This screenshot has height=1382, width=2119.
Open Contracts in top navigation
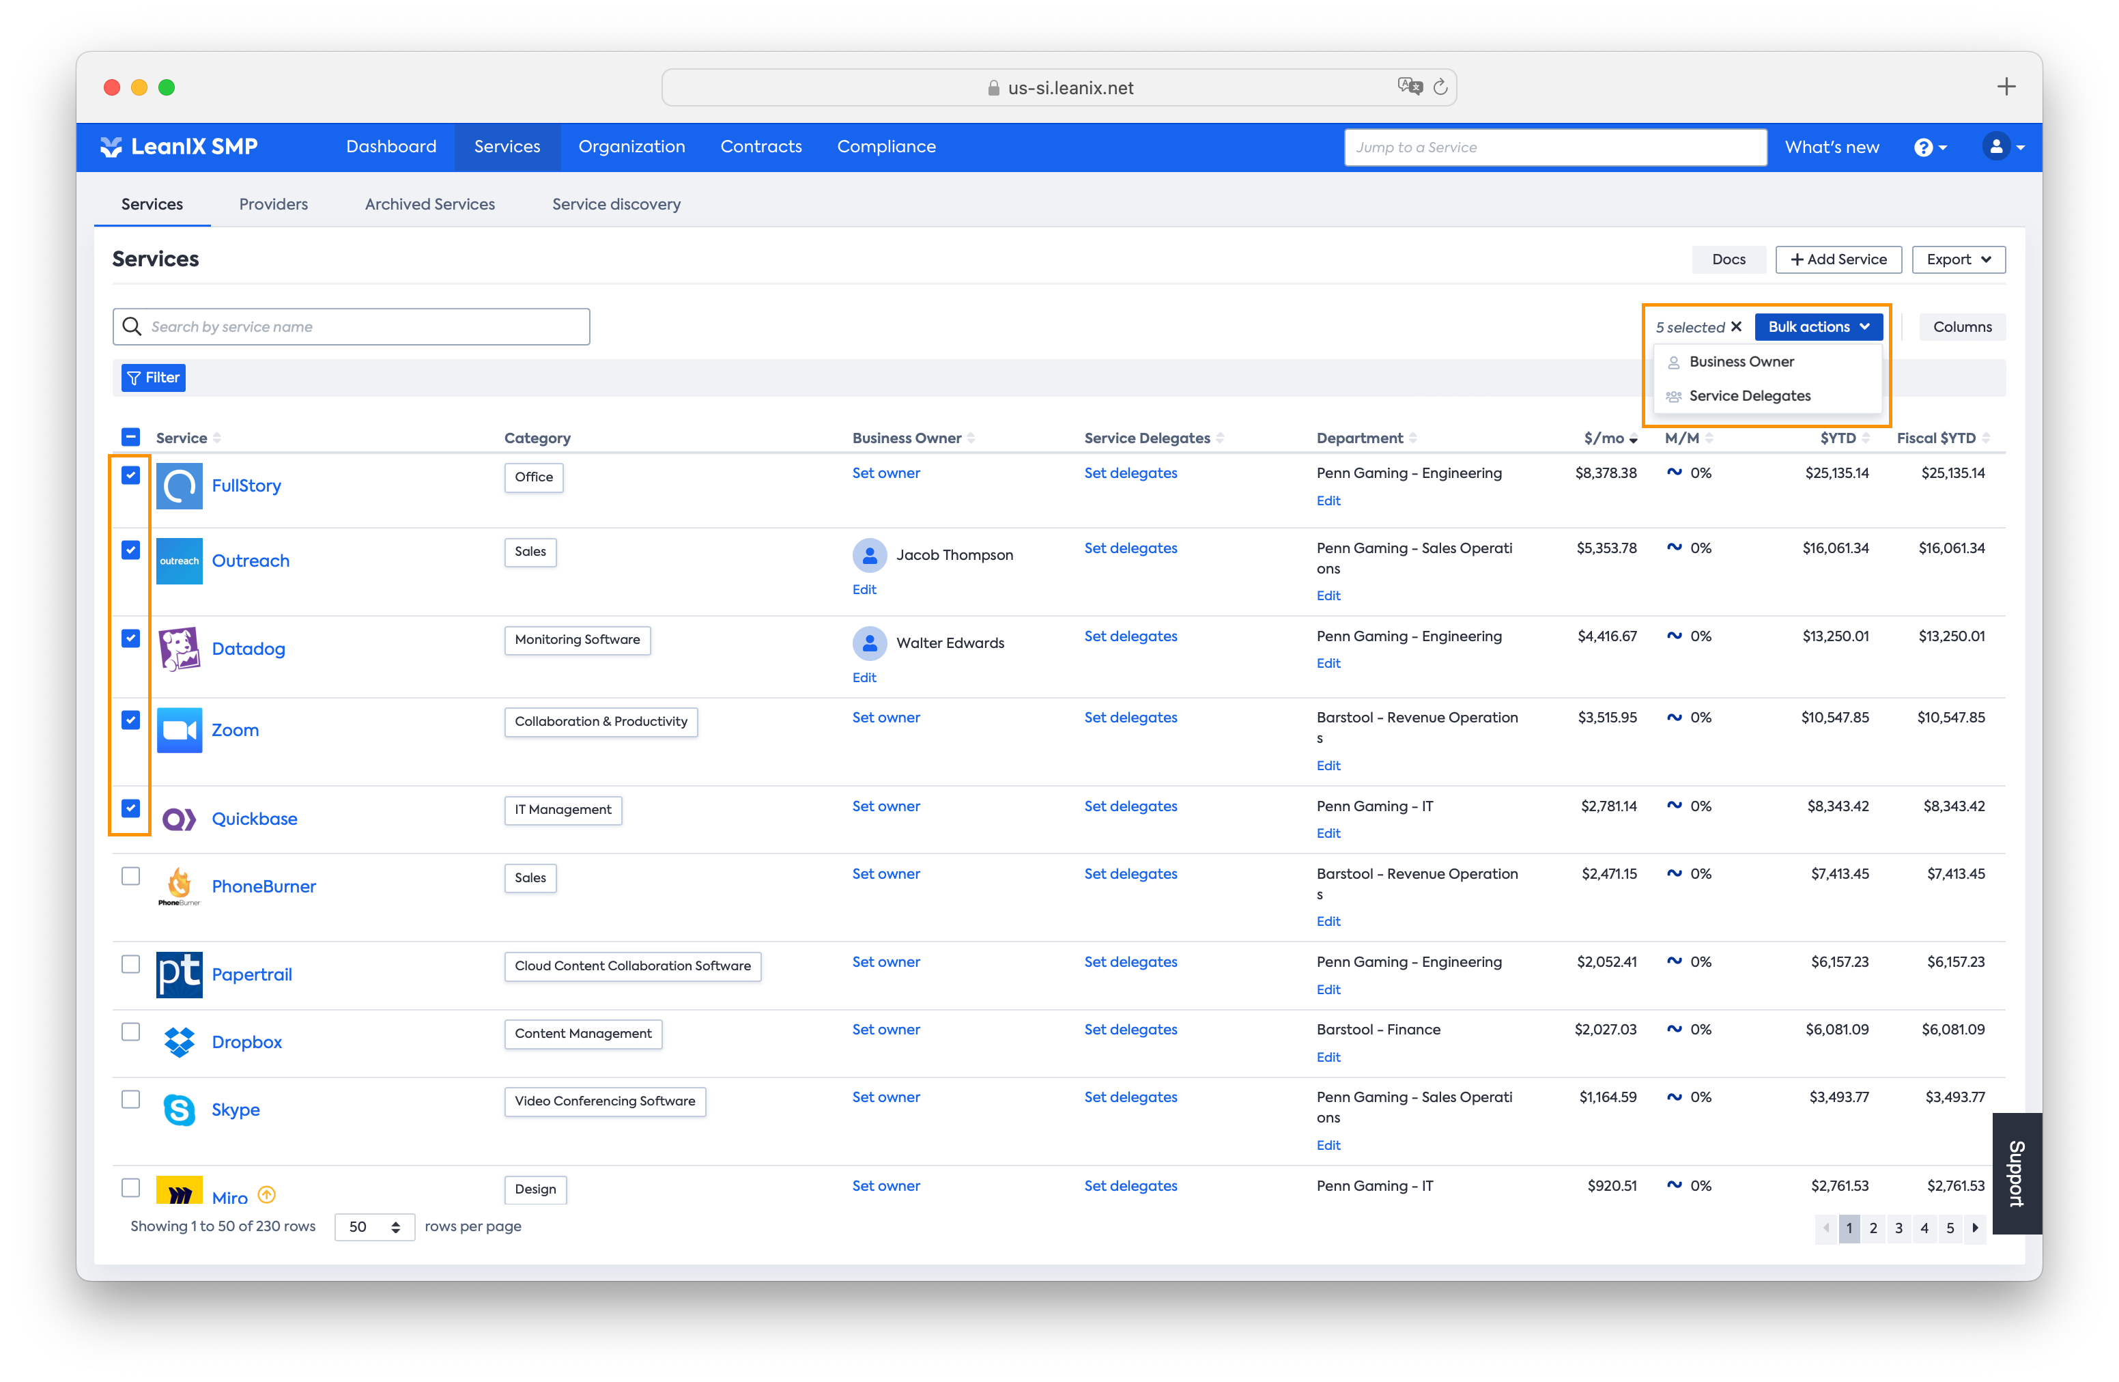click(x=760, y=147)
